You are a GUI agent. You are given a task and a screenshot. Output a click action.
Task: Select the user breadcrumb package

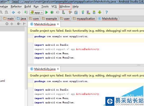tap(65, 18)
